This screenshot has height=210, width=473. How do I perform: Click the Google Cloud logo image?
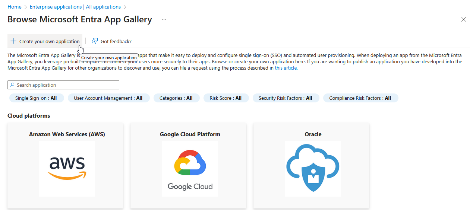pos(190,169)
